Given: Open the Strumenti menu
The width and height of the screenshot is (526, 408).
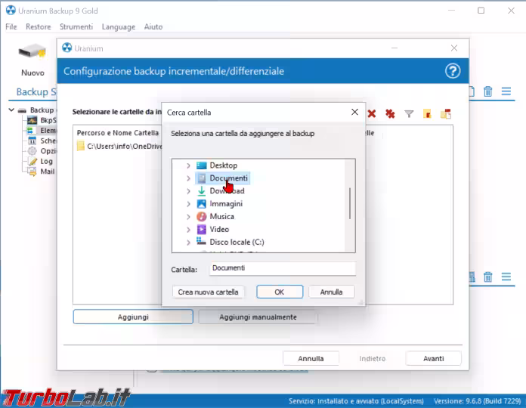Looking at the screenshot, I should 76,26.
